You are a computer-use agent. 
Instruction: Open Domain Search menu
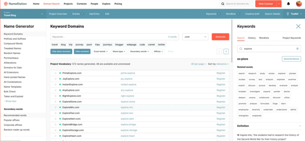click(52, 4)
